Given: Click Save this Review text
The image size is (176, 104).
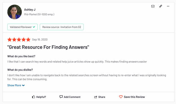Looking at the screenshot, I should coord(134,97).
